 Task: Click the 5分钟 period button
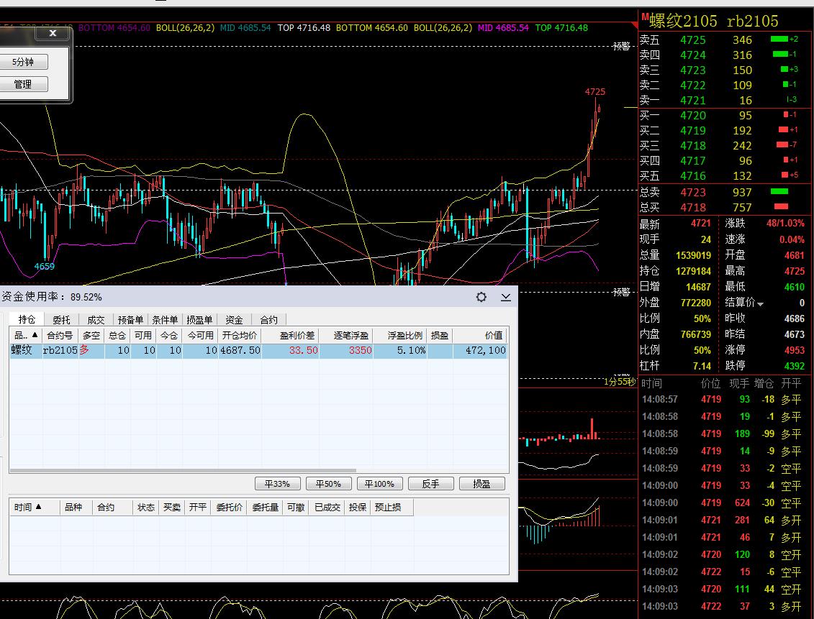[23, 63]
